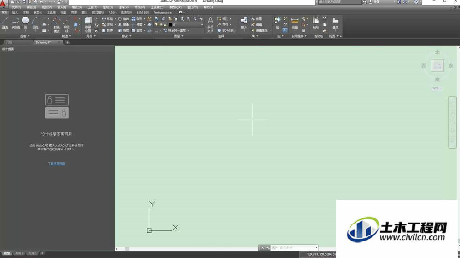Select the Circle (圆) tool
Screen dimensions: 460x258
click(25, 23)
